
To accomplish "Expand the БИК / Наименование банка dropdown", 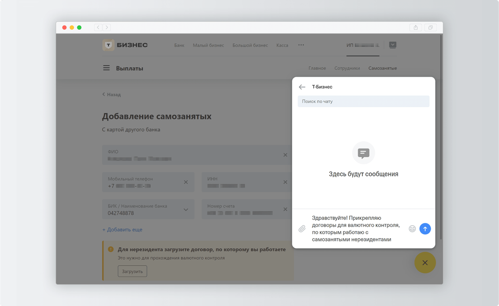I will [x=186, y=210].
